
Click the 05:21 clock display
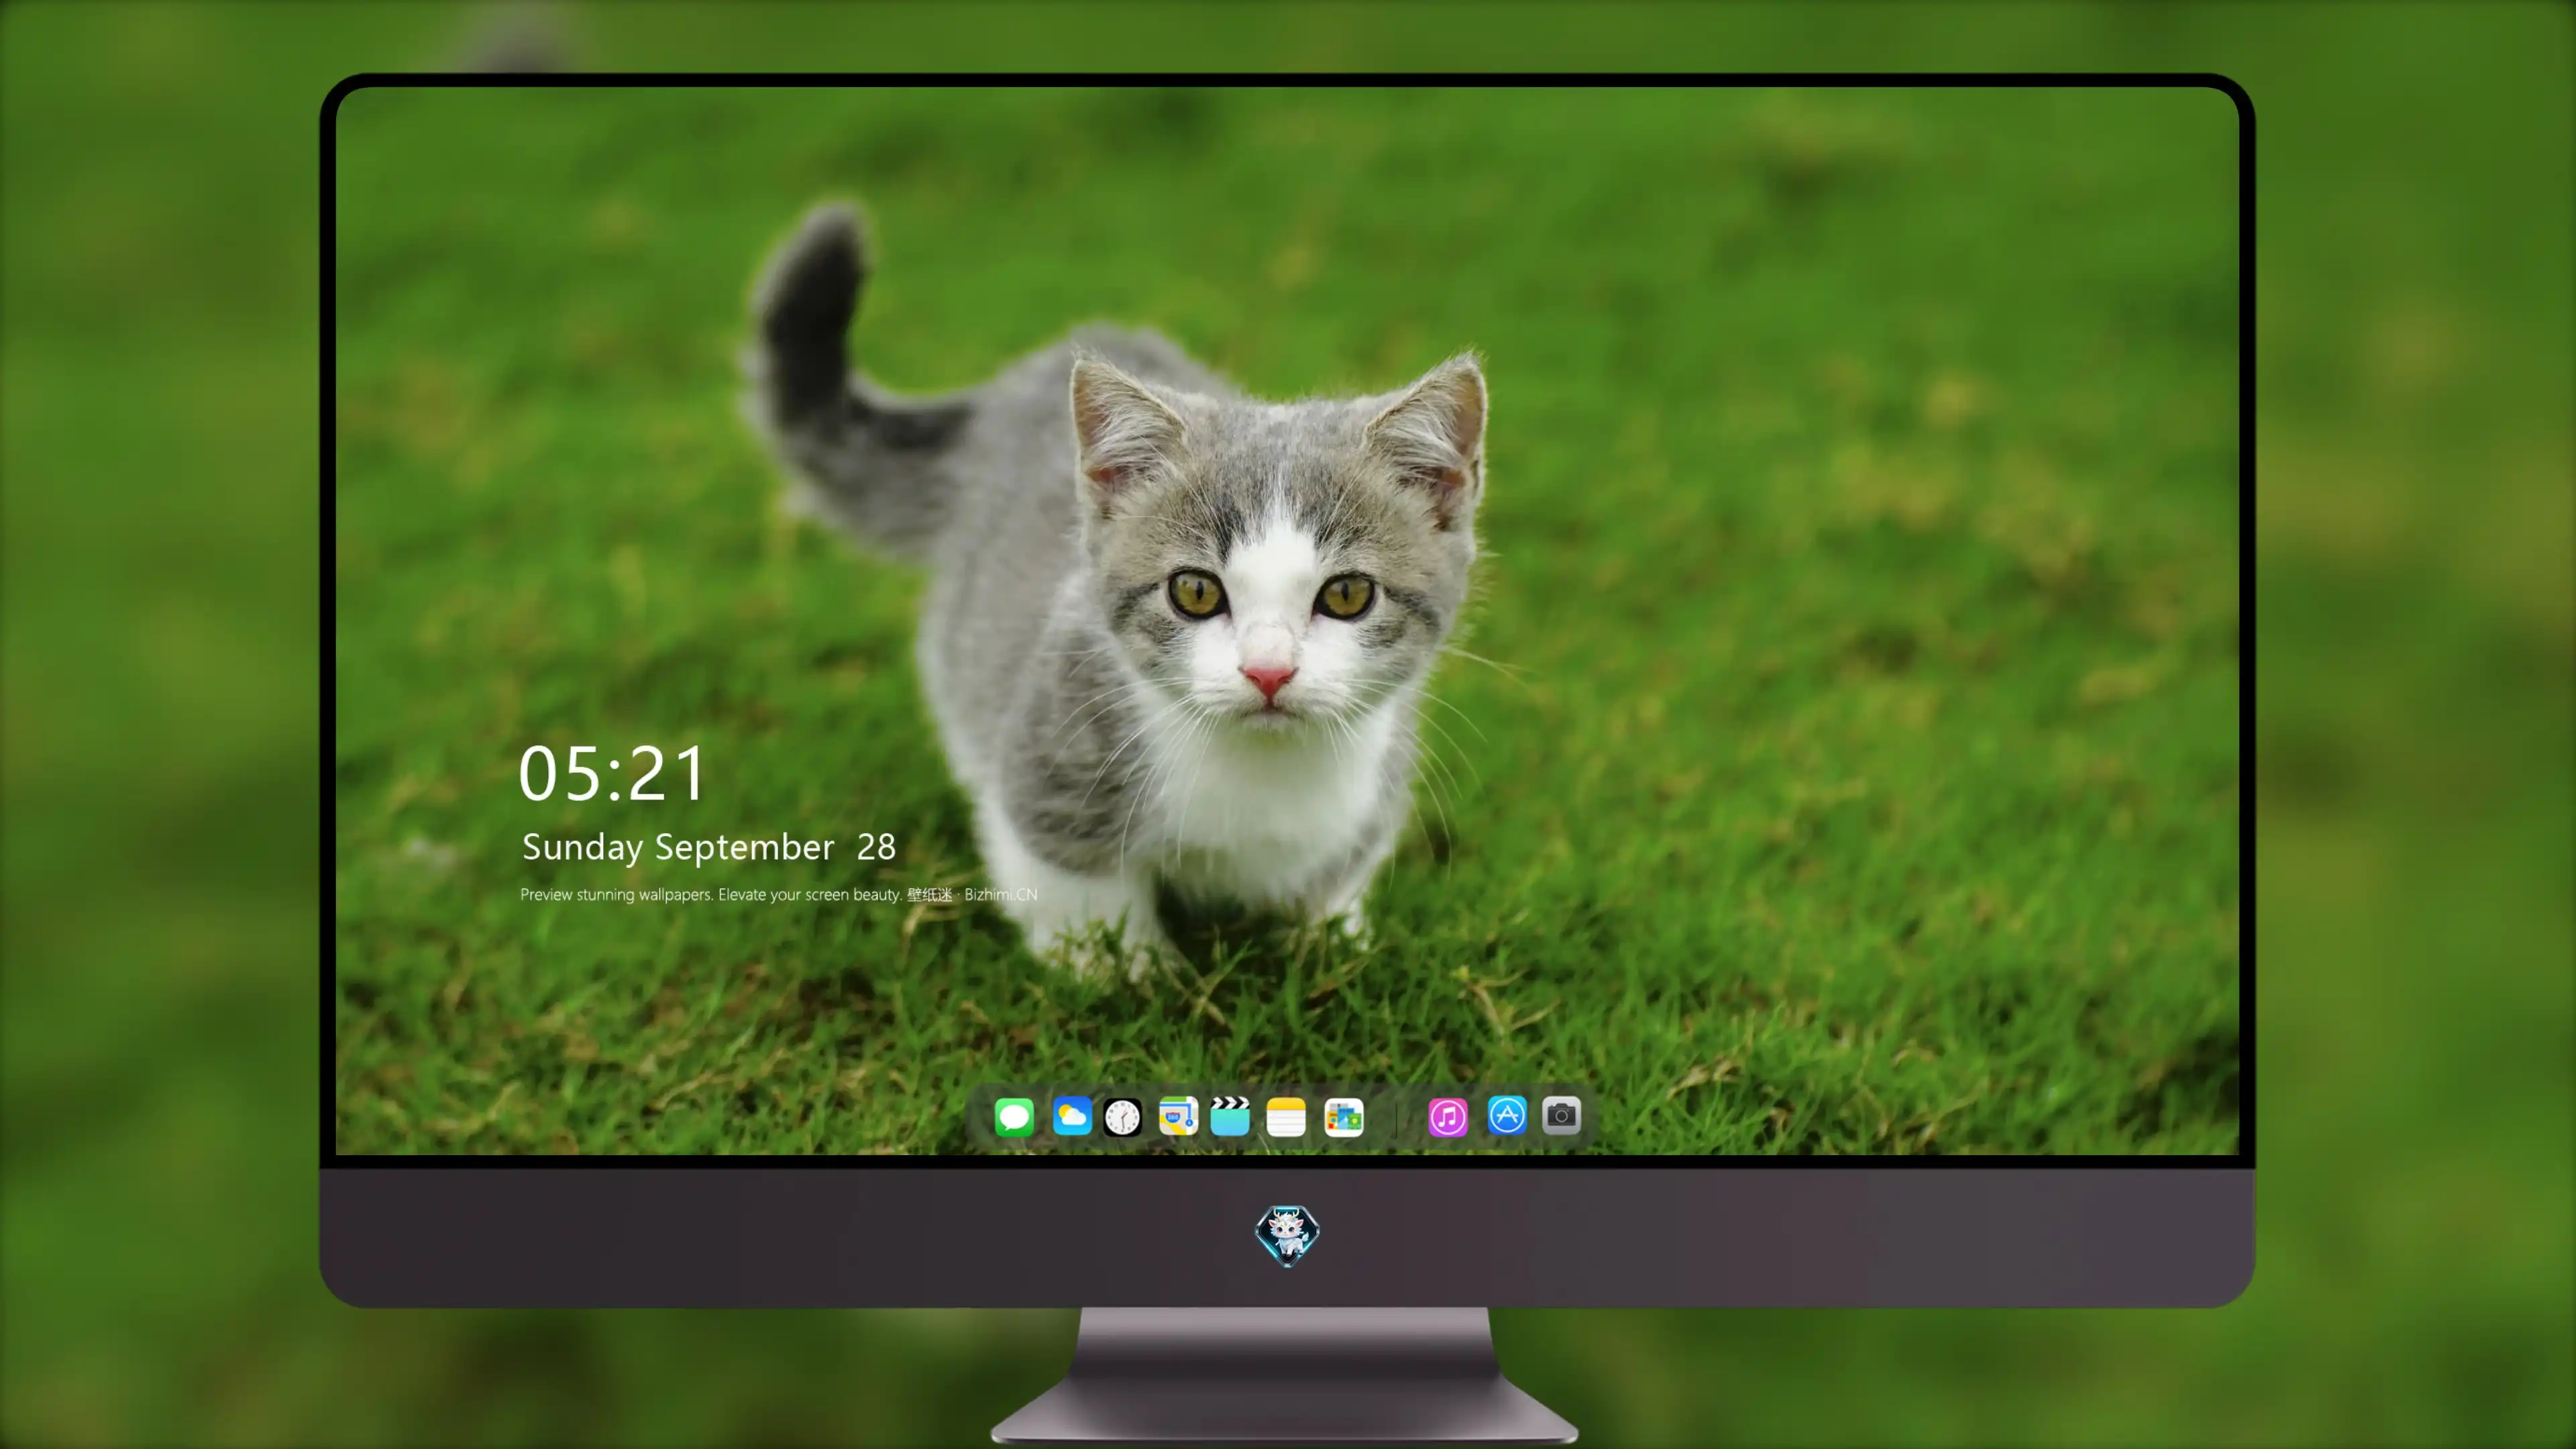pos(612,774)
